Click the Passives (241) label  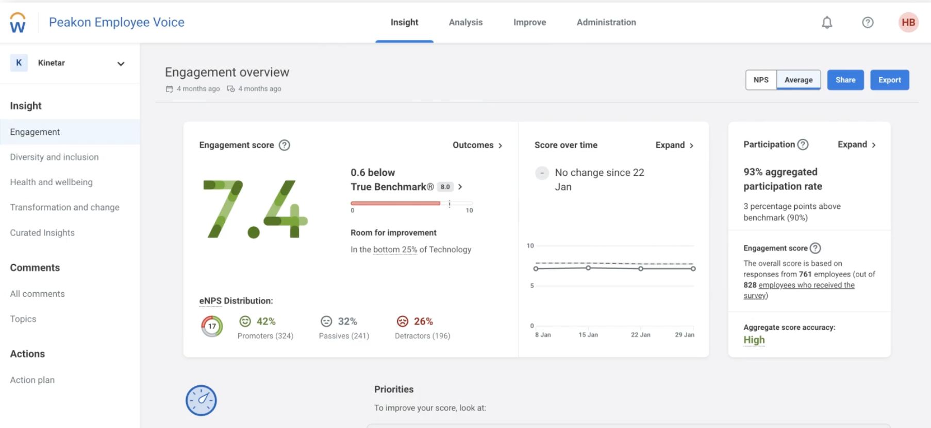pos(344,336)
